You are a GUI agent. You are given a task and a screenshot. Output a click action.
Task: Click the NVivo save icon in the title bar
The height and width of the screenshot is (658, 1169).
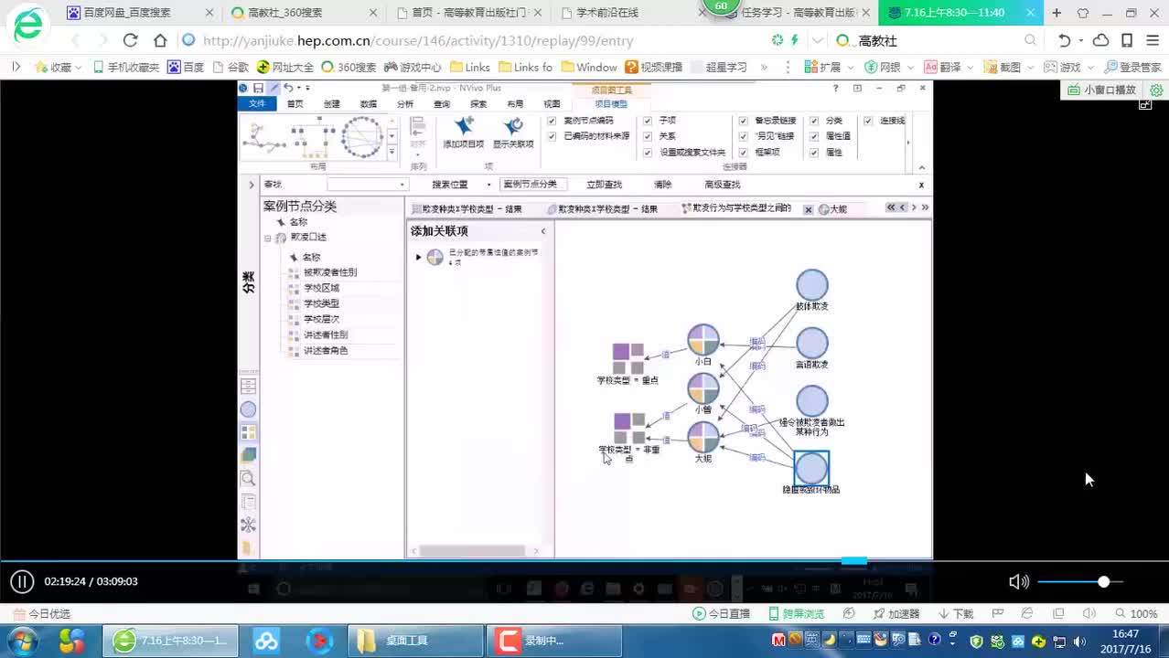(x=258, y=88)
